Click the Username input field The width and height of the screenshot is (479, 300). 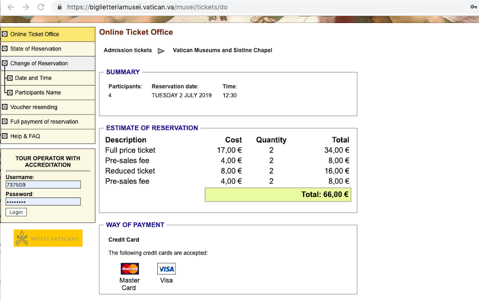click(x=43, y=184)
